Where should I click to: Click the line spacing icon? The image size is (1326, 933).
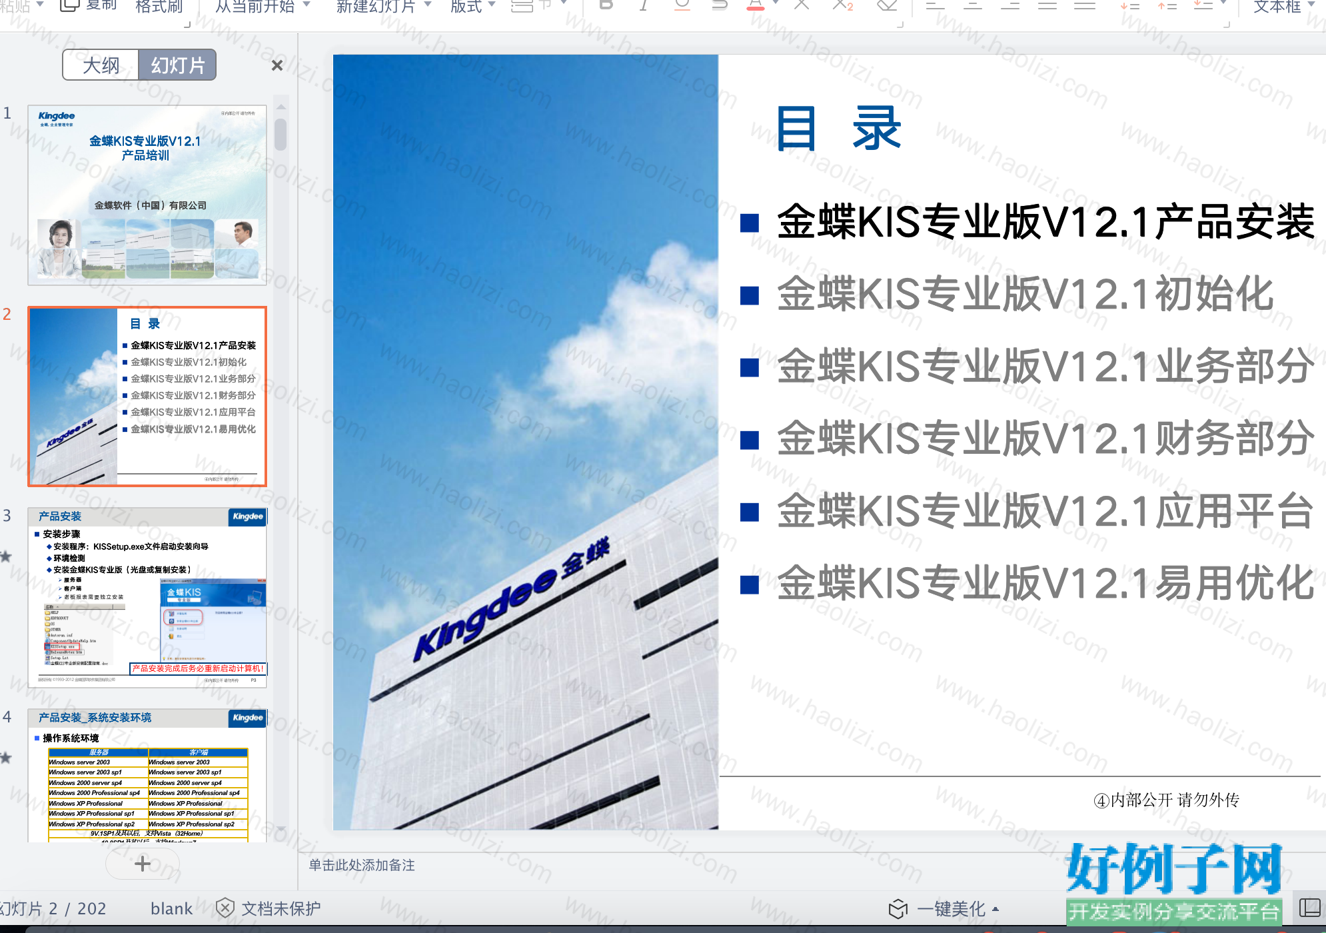tap(1202, 5)
